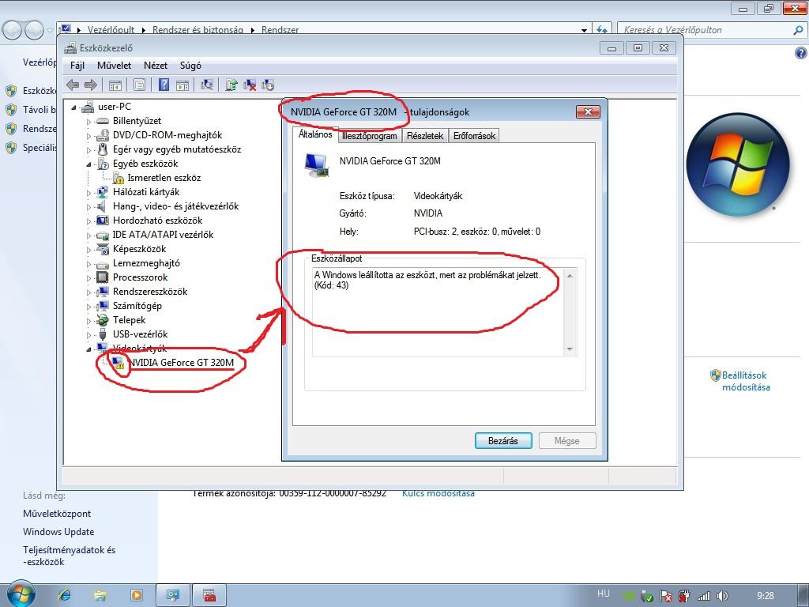Click the search magnifier in Control Panel
The image size is (809, 607).
point(798,30)
